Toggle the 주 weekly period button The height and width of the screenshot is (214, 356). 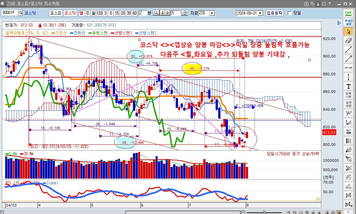[88, 13]
